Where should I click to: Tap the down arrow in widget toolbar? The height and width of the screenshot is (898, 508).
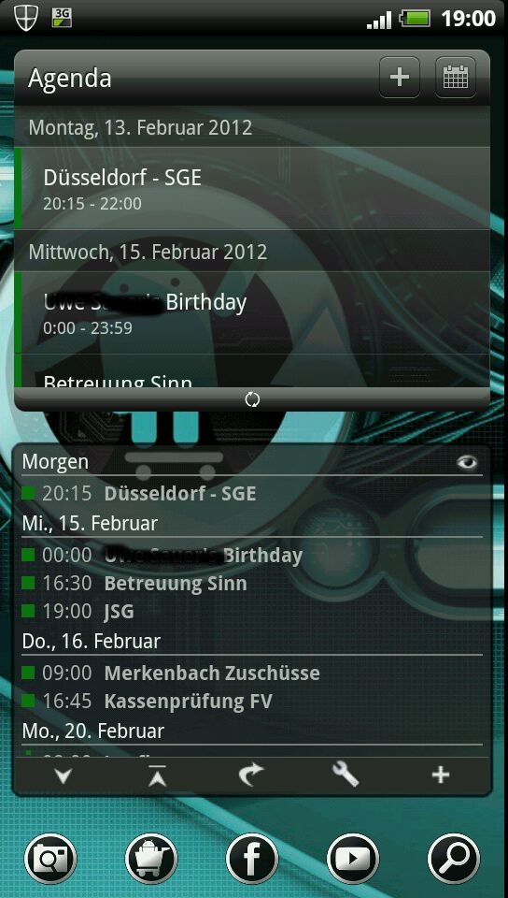[63, 776]
